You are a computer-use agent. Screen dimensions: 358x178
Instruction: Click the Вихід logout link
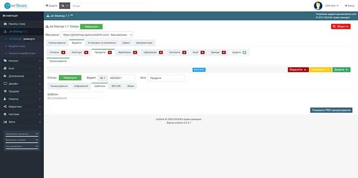pos(349,6)
